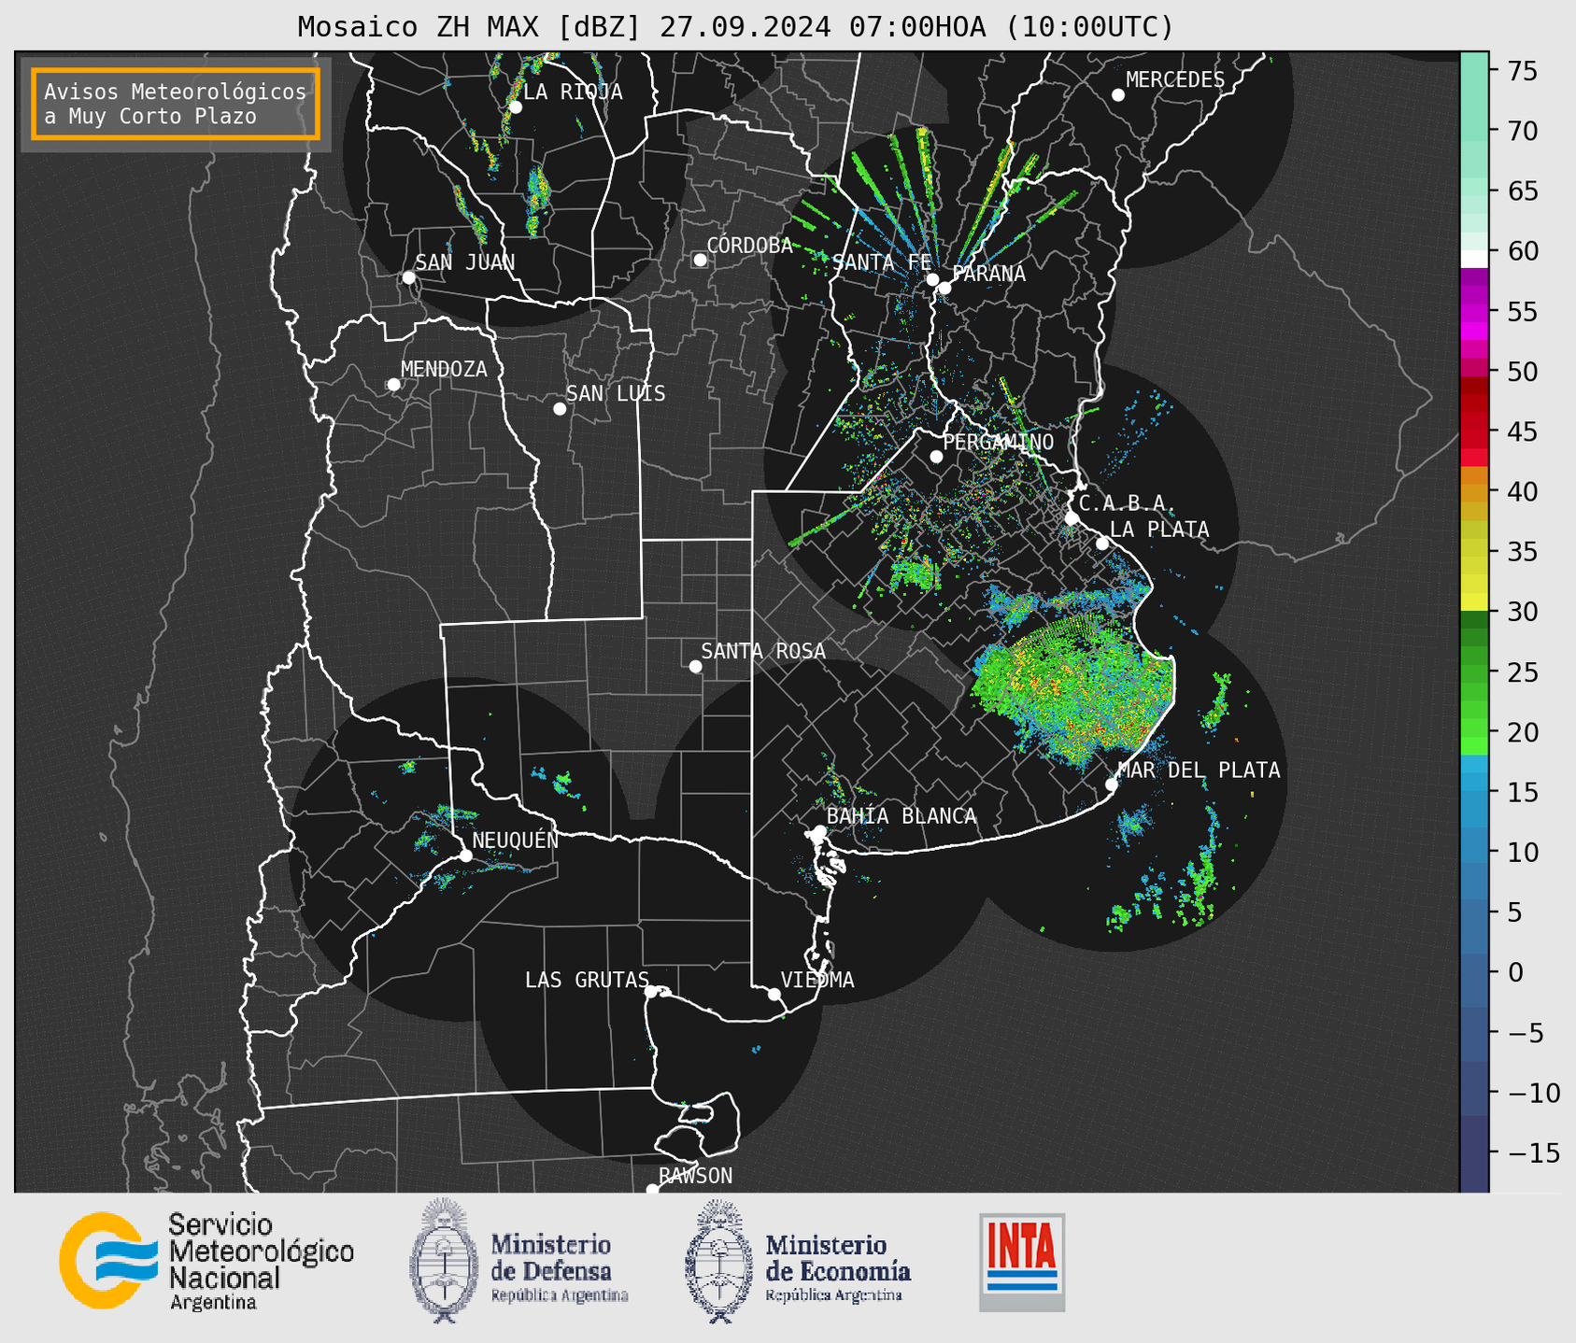The height and width of the screenshot is (1343, 1576).
Task: Click the 75 value on the colorbar scale
Action: [x=1522, y=71]
